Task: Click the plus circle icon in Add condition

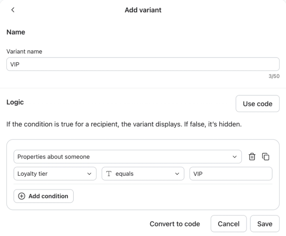Action: tap(21, 196)
